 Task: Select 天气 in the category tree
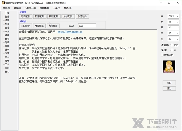point(7,64)
